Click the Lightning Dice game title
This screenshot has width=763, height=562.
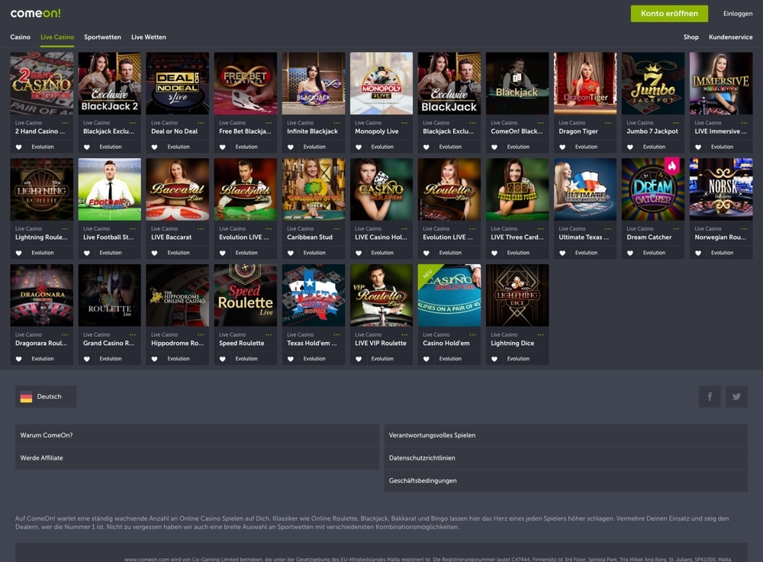click(513, 344)
